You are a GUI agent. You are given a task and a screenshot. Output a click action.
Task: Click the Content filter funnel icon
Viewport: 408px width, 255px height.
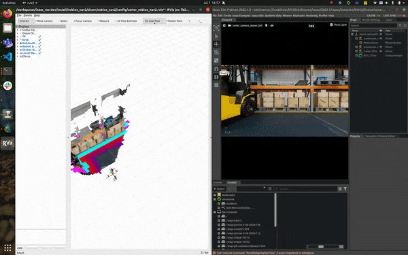point(345,189)
